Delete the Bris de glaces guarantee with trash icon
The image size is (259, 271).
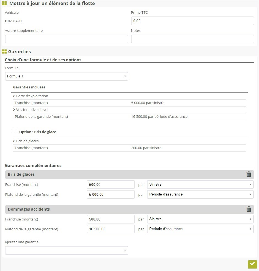[x=249, y=174]
